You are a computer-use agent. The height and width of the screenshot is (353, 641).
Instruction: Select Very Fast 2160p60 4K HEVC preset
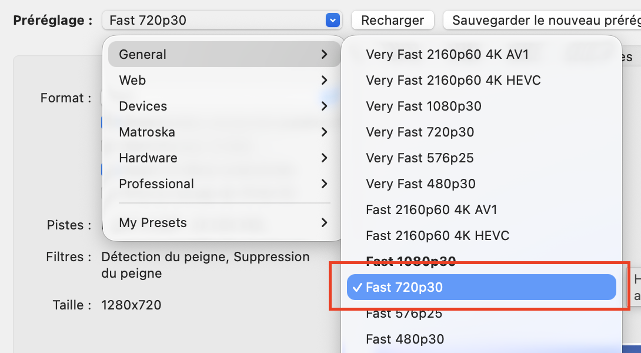pos(453,81)
